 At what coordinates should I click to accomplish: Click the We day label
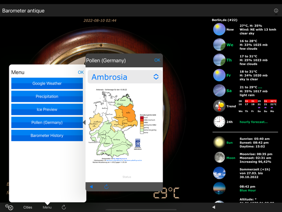pyautogui.click(x=230, y=45)
